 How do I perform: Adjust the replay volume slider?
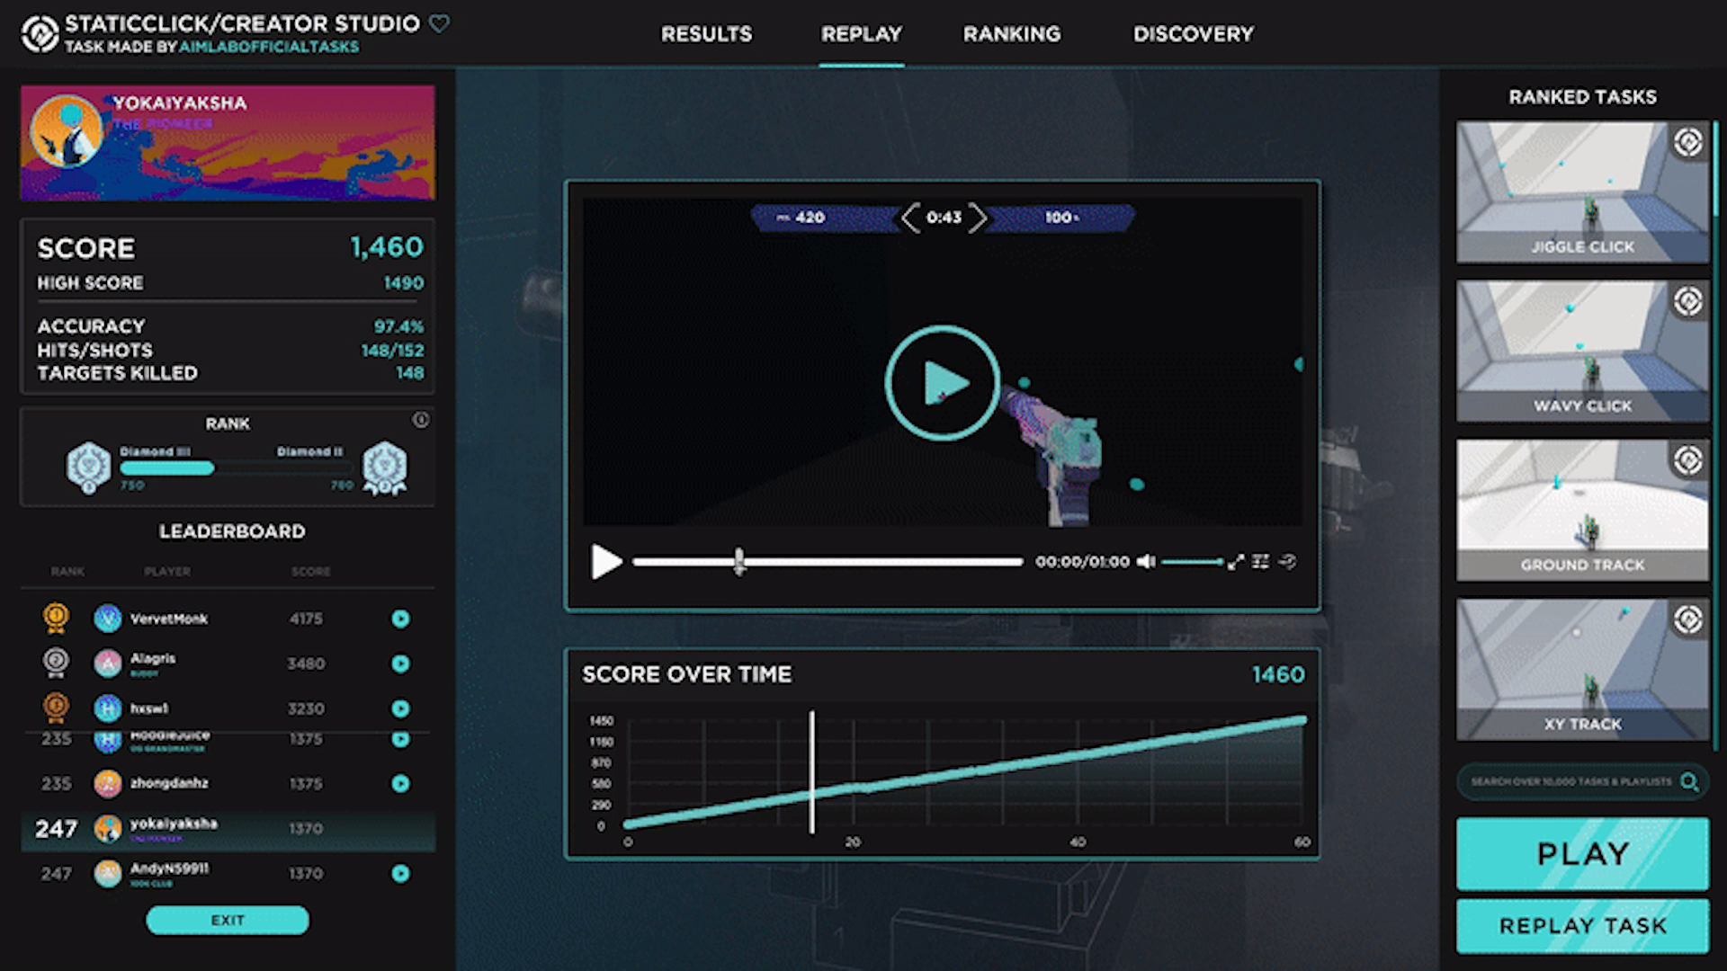tap(1192, 562)
